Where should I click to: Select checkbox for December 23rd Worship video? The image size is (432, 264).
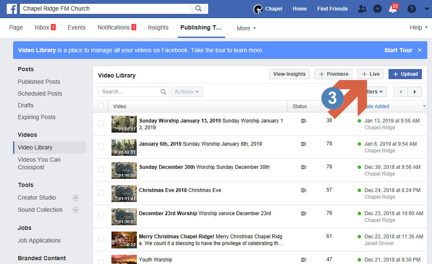coord(101,216)
